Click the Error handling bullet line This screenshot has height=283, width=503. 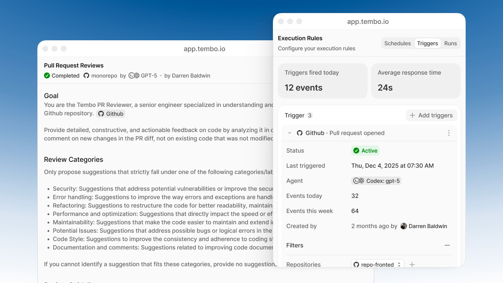coord(163,197)
